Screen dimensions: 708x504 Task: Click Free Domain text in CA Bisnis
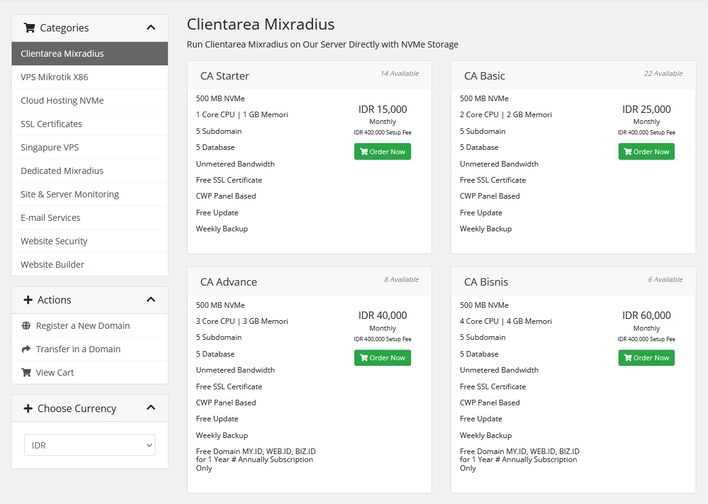coord(519,460)
